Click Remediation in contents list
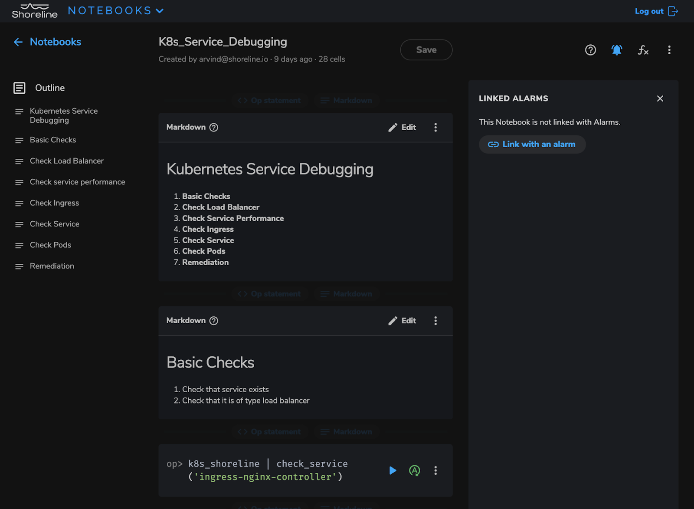Image resolution: width=694 pixels, height=509 pixels. coord(205,263)
